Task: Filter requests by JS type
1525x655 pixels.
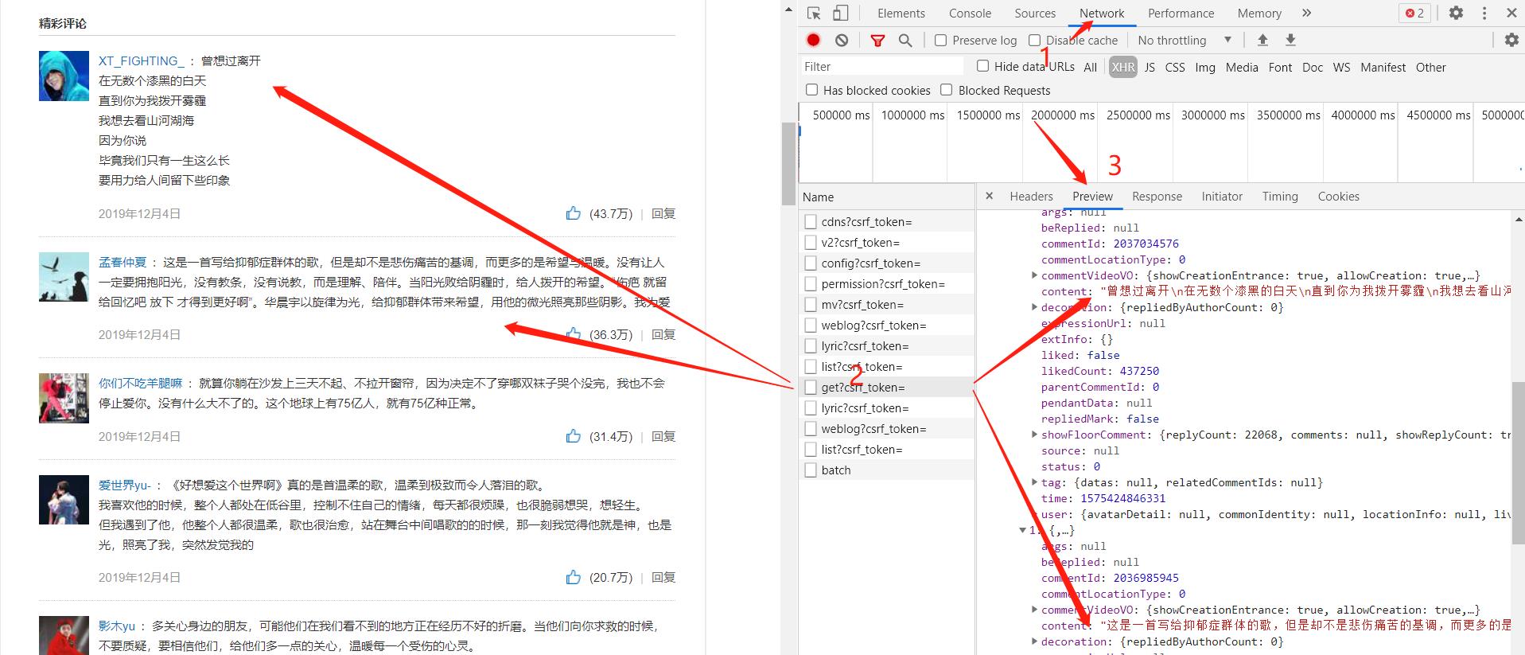Action: 1150,67
